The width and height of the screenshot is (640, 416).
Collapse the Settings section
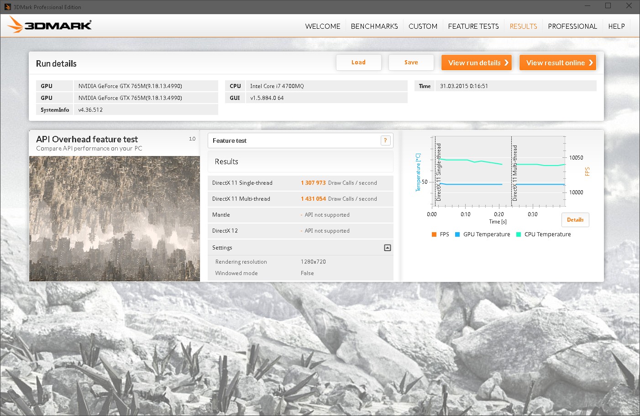(388, 248)
